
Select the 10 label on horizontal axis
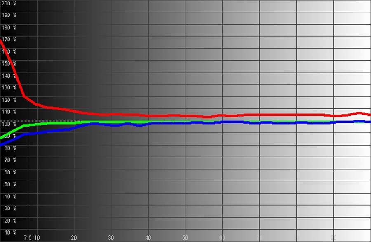point(37,238)
